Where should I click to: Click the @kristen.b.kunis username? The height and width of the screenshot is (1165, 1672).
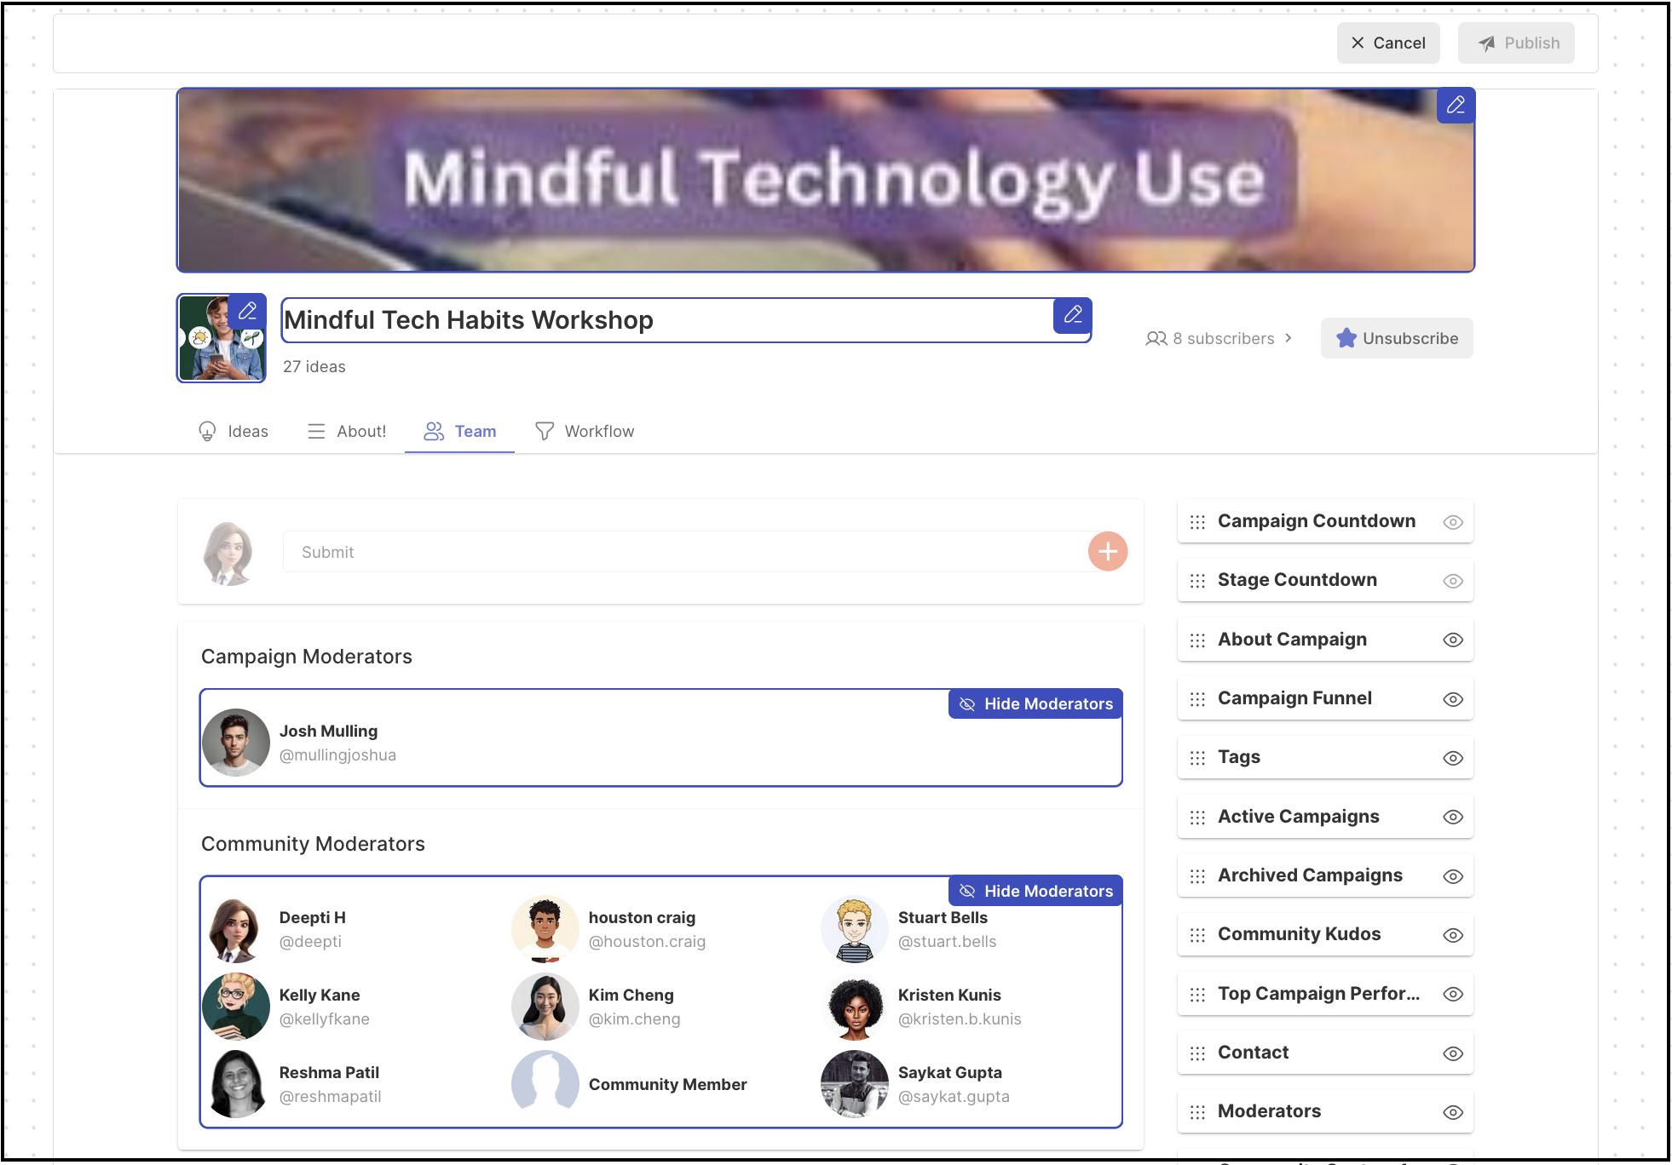(x=960, y=1019)
